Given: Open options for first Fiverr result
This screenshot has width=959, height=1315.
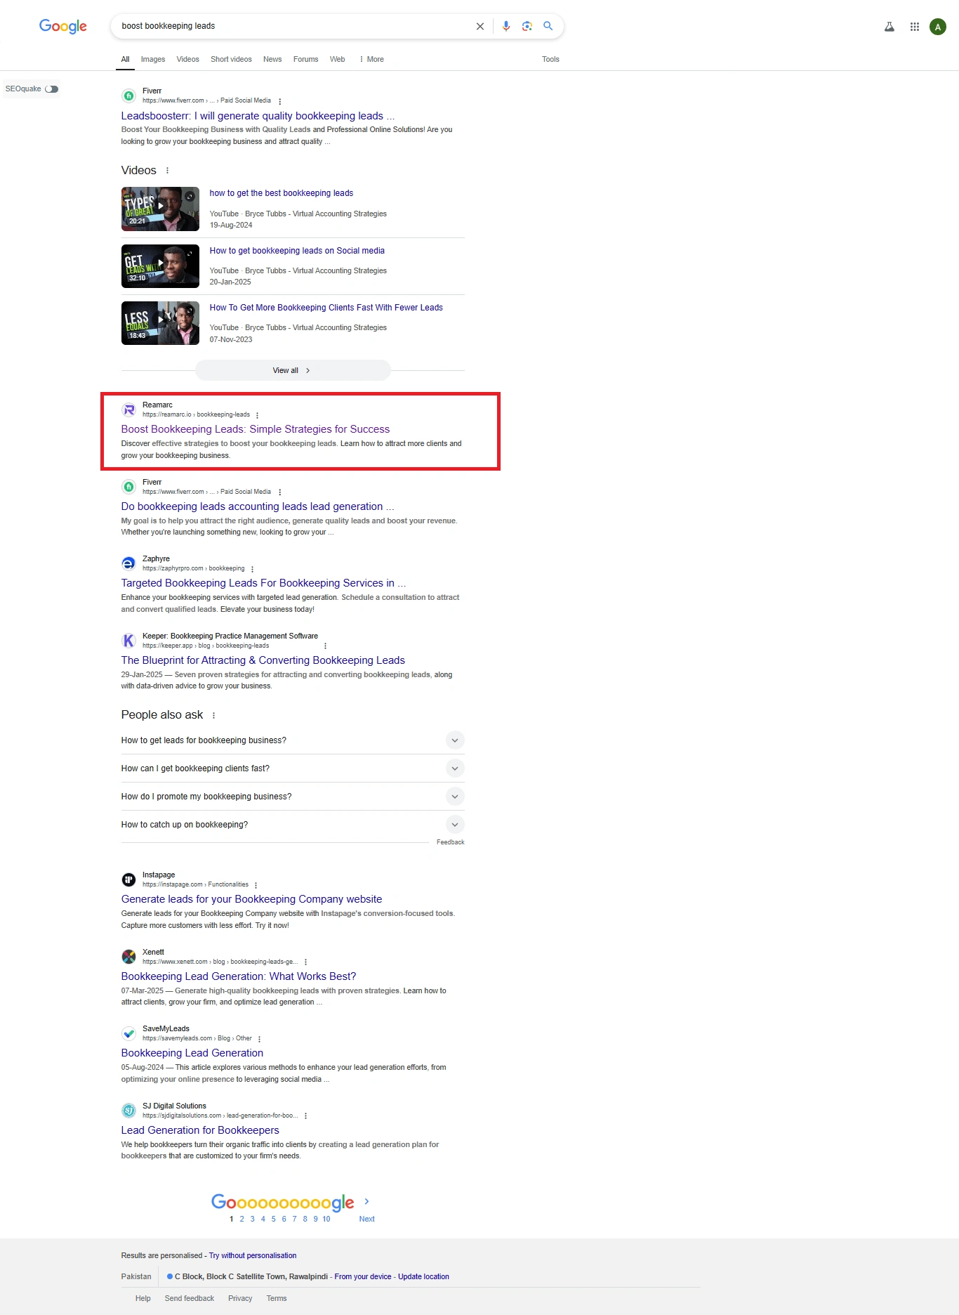Looking at the screenshot, I should [280, 101].
